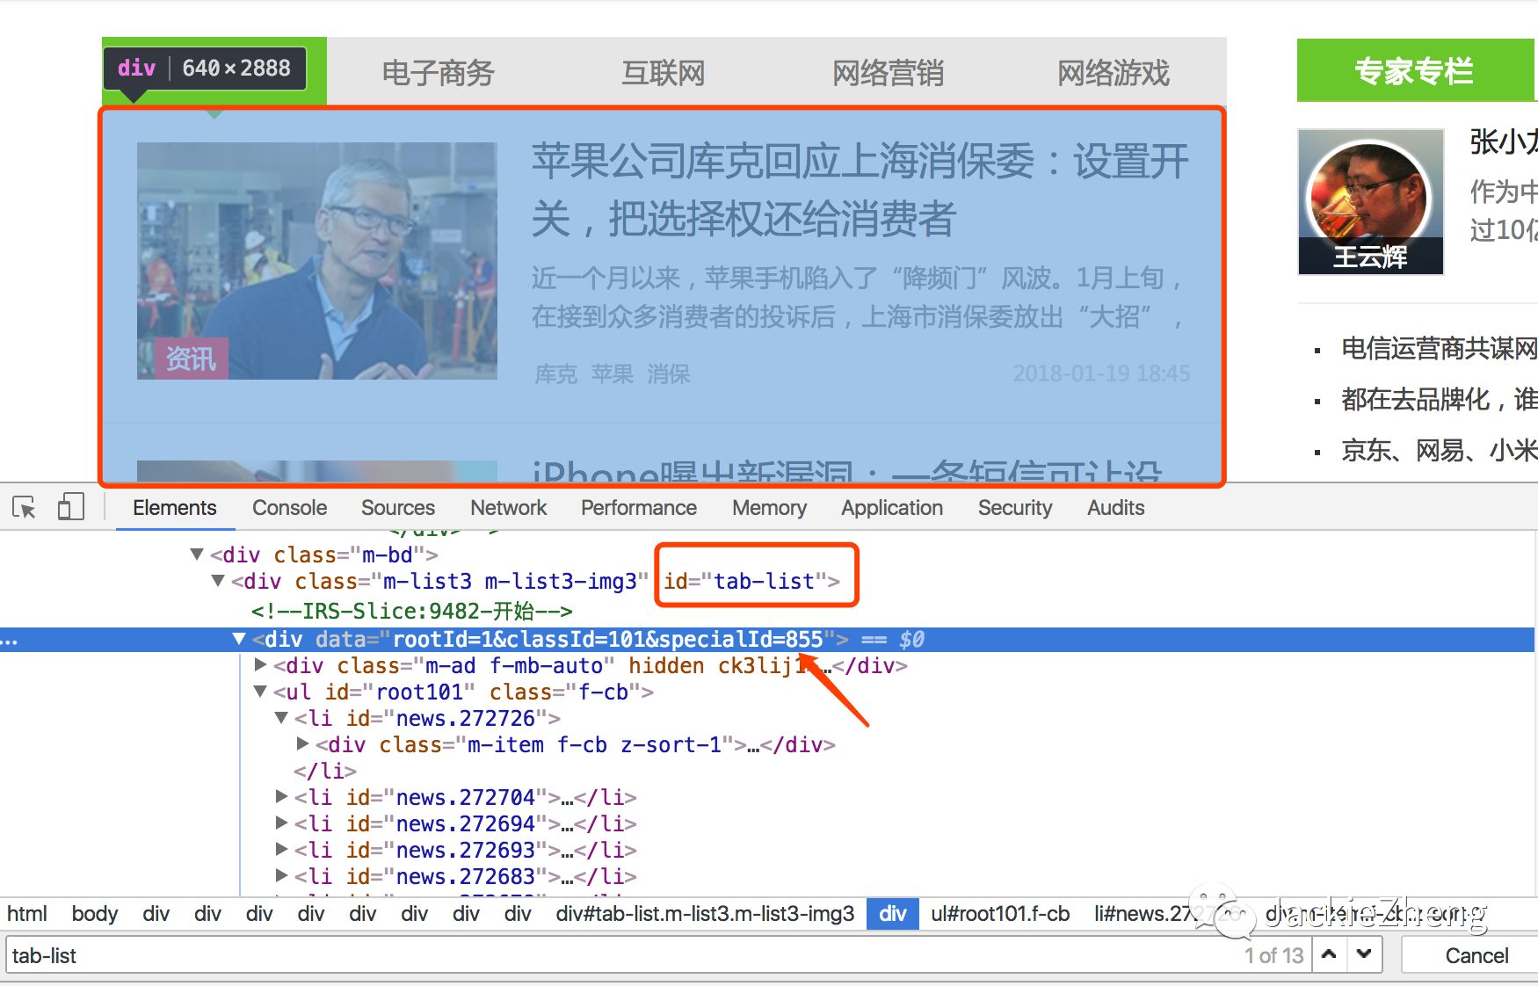Select the 网络营销 category tab
The image size is (1538, 986).
point(888,72)
